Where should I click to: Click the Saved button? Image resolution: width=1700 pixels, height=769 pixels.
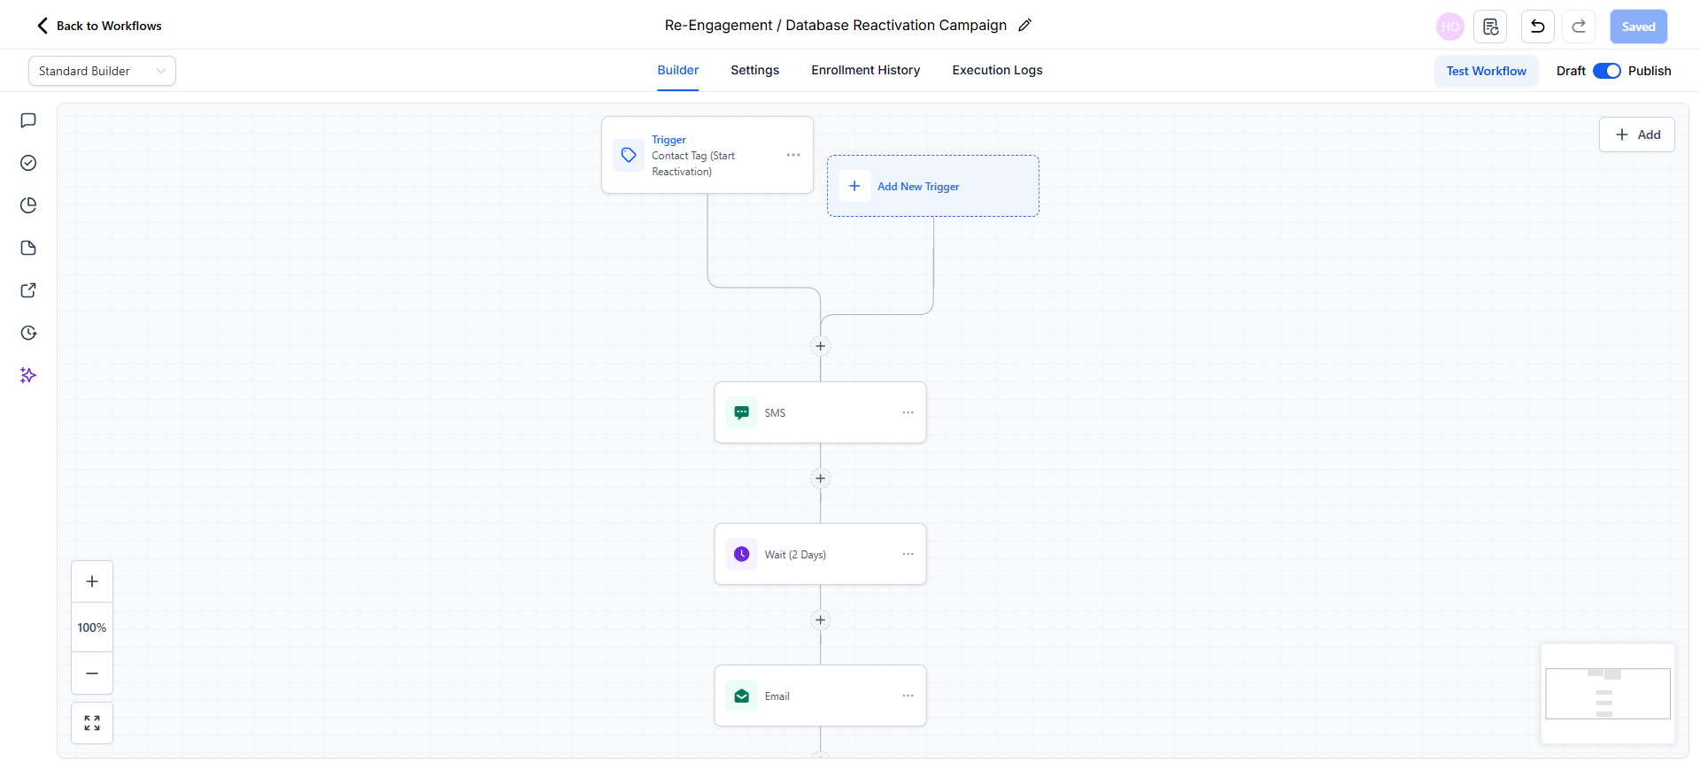pos(1638,27)
